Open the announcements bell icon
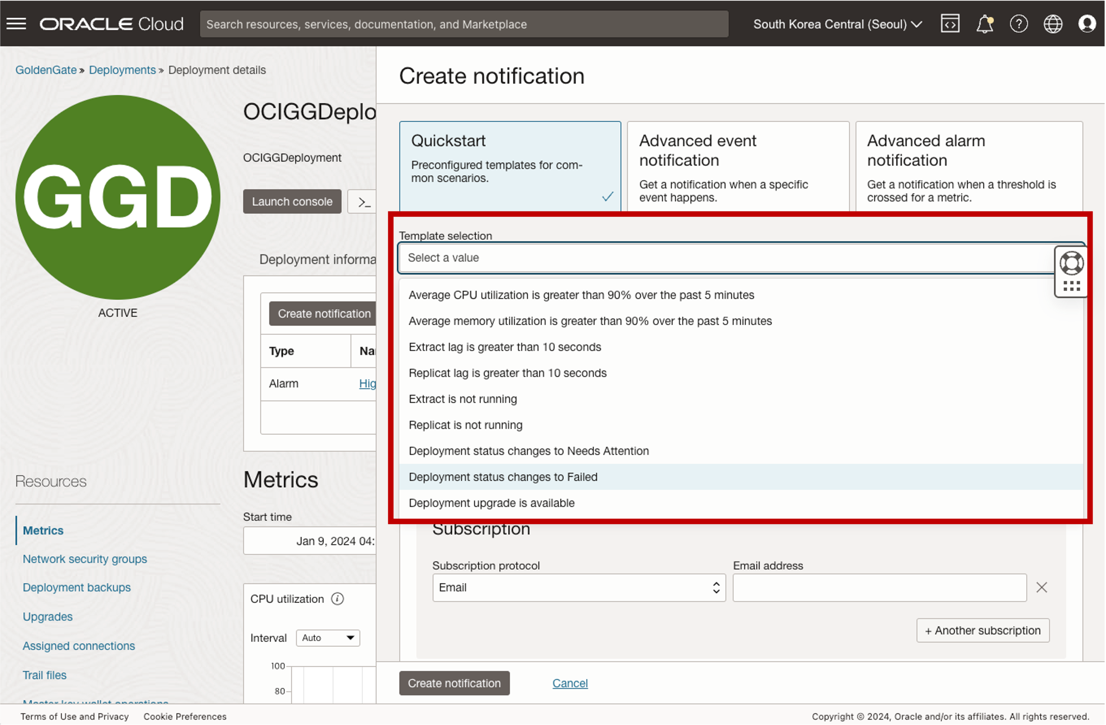Screen dimensions: 1106x725 [985, 24]
